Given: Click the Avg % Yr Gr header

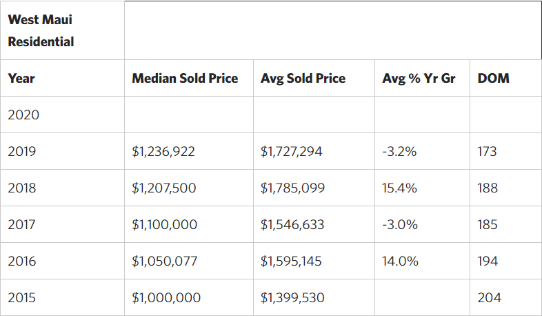Looking at the screenshot, I should pyautogui.click(x=419, y=78).
